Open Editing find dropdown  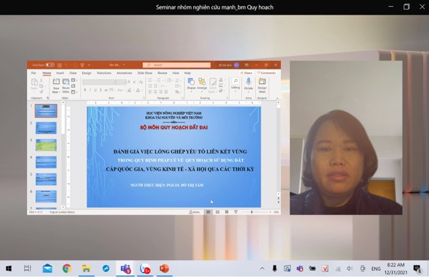click(x=235, y=84)
